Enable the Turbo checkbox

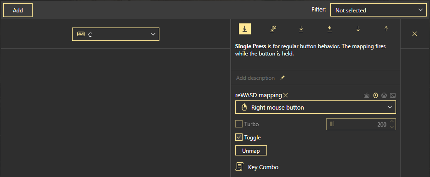(239, 124)
